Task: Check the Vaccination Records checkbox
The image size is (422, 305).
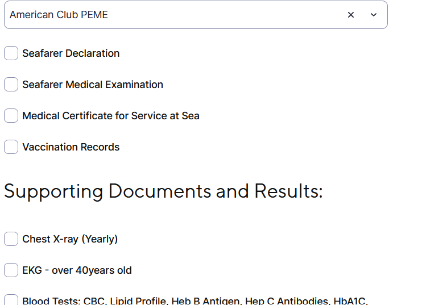Action: [x=11, y=147]
